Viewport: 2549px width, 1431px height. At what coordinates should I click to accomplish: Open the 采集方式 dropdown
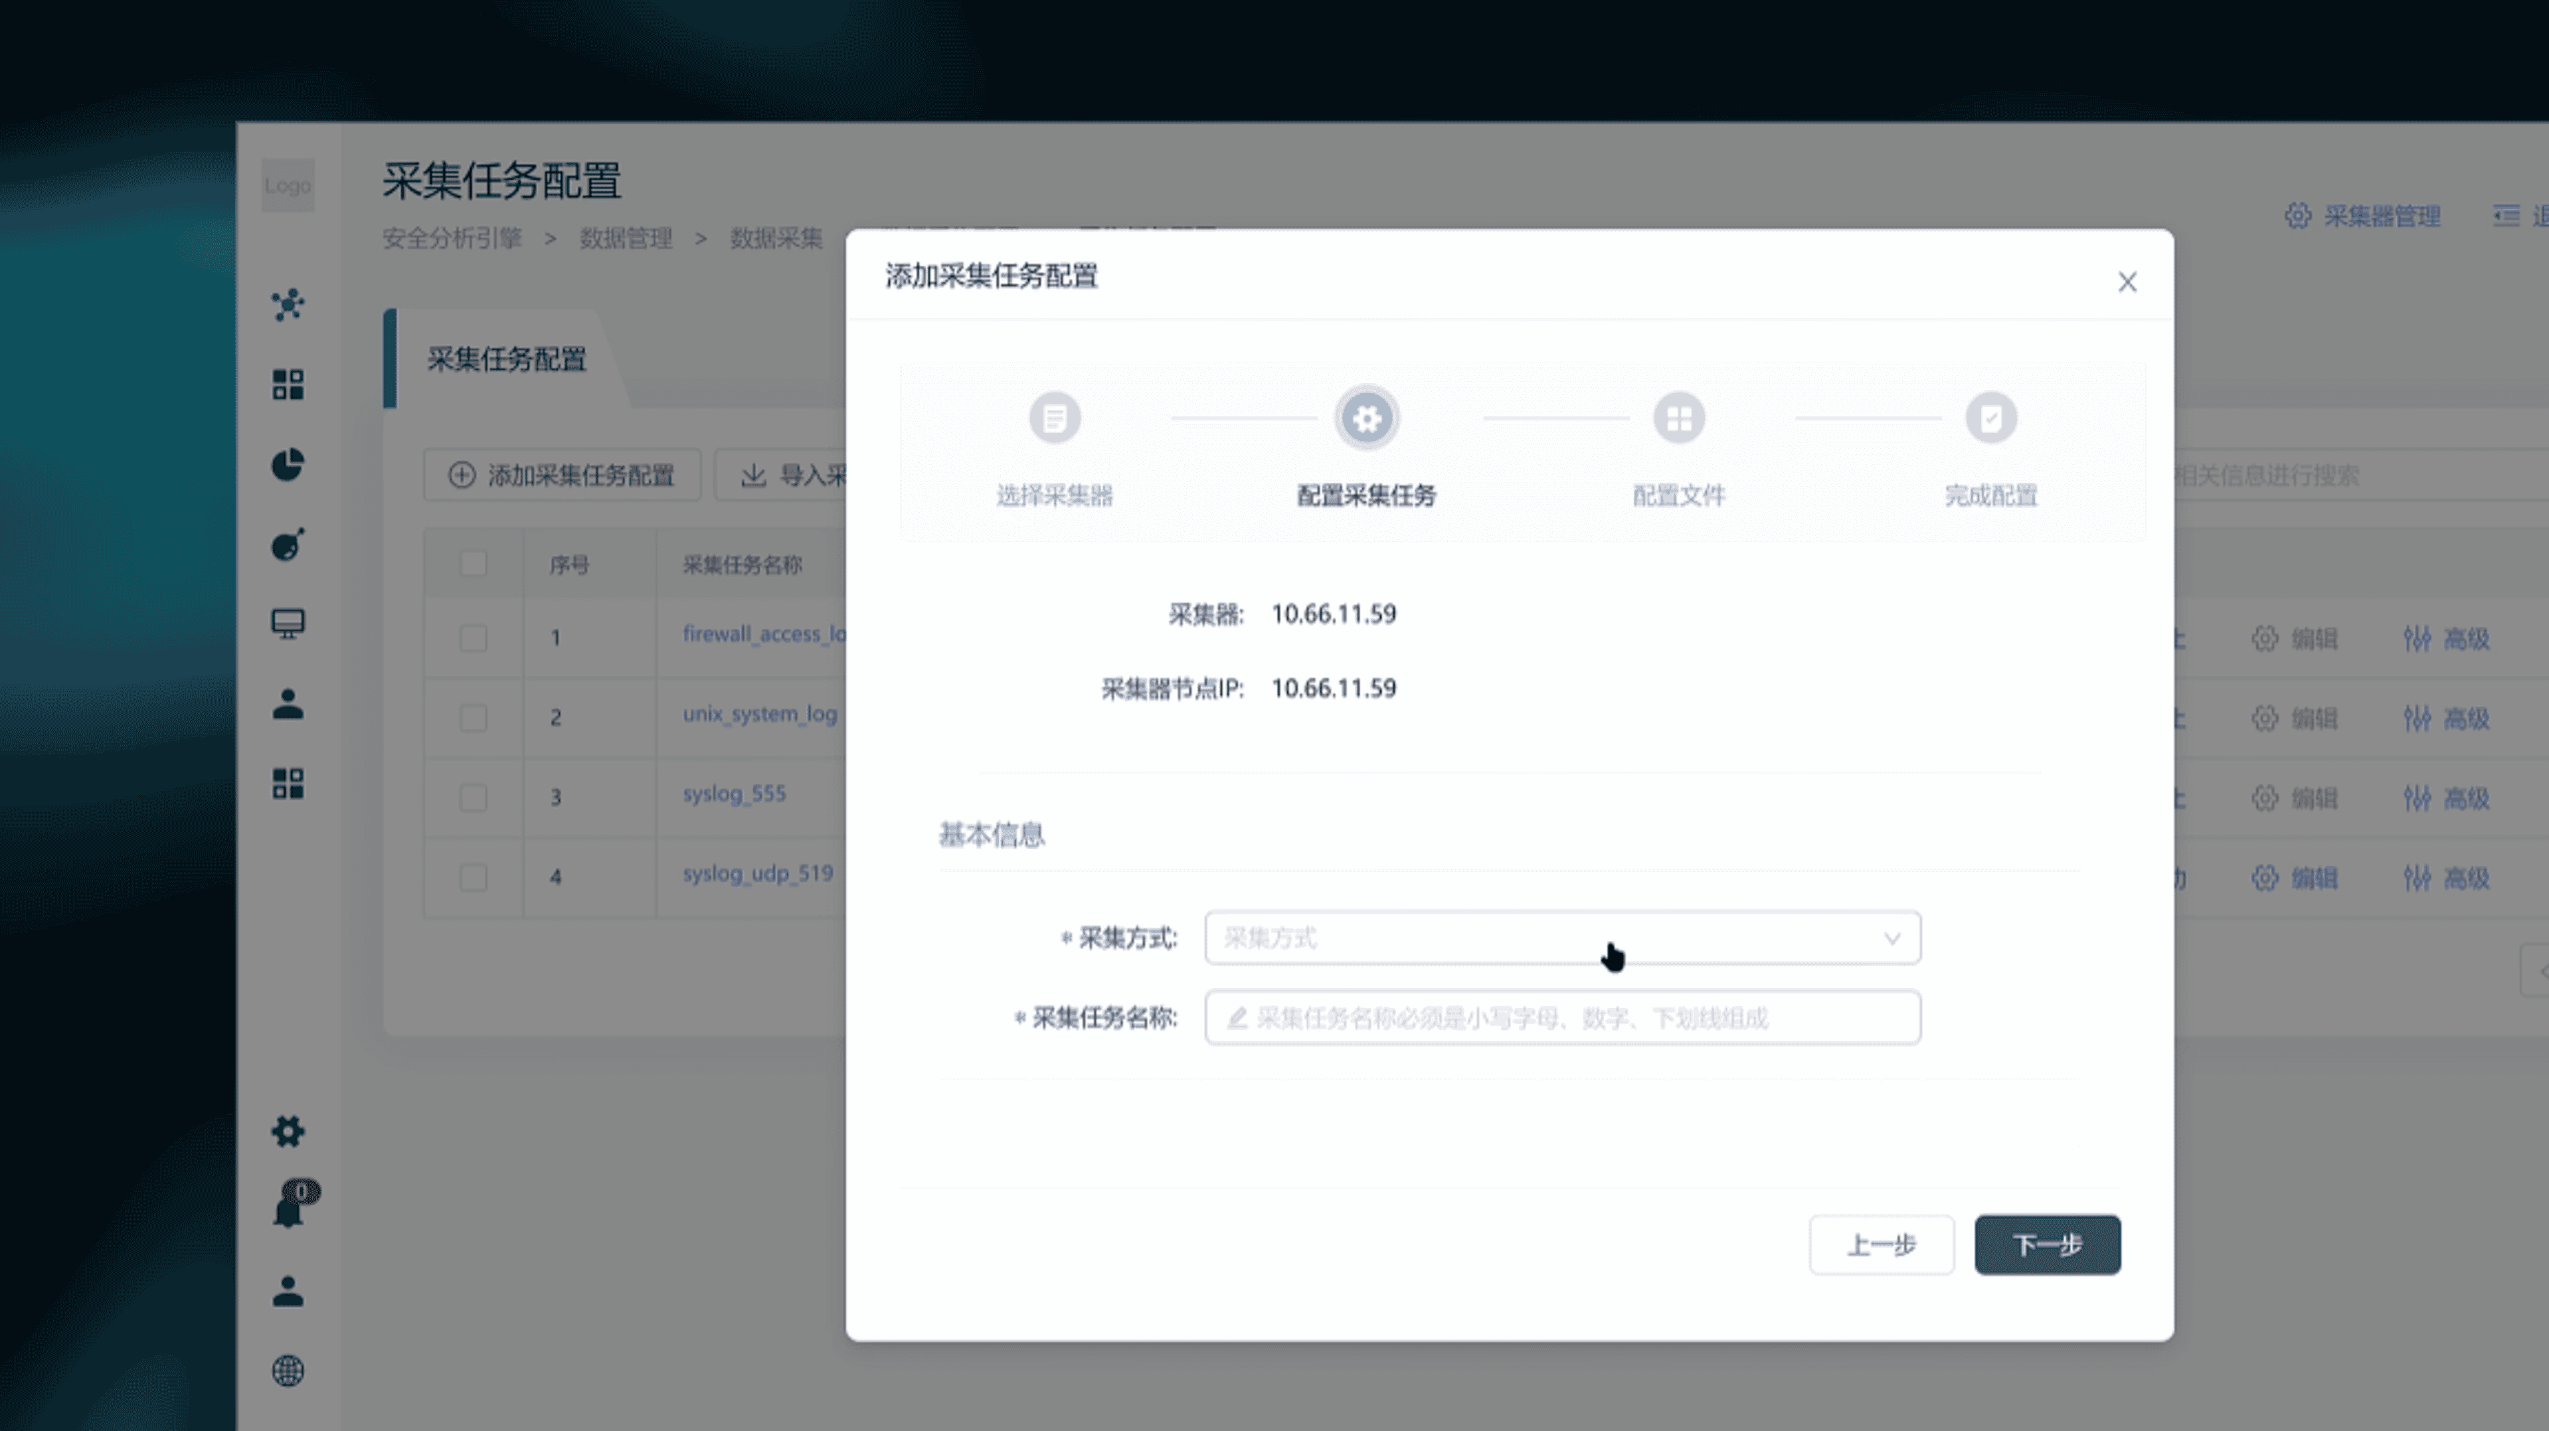click(1563, 937)
